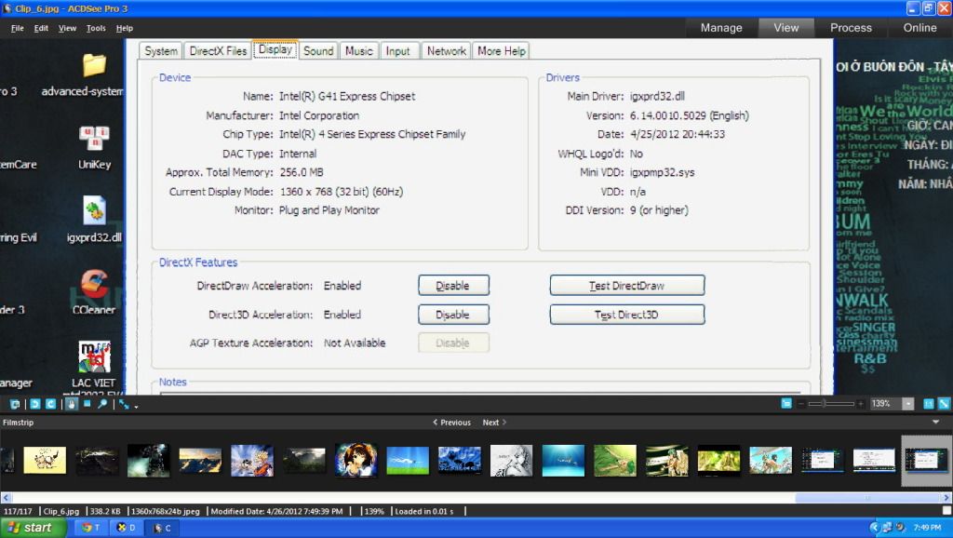Screen dimensions: 953x538
Task: Click the Loaded in 0.01 s entry
Action: [x=424, y=511]
